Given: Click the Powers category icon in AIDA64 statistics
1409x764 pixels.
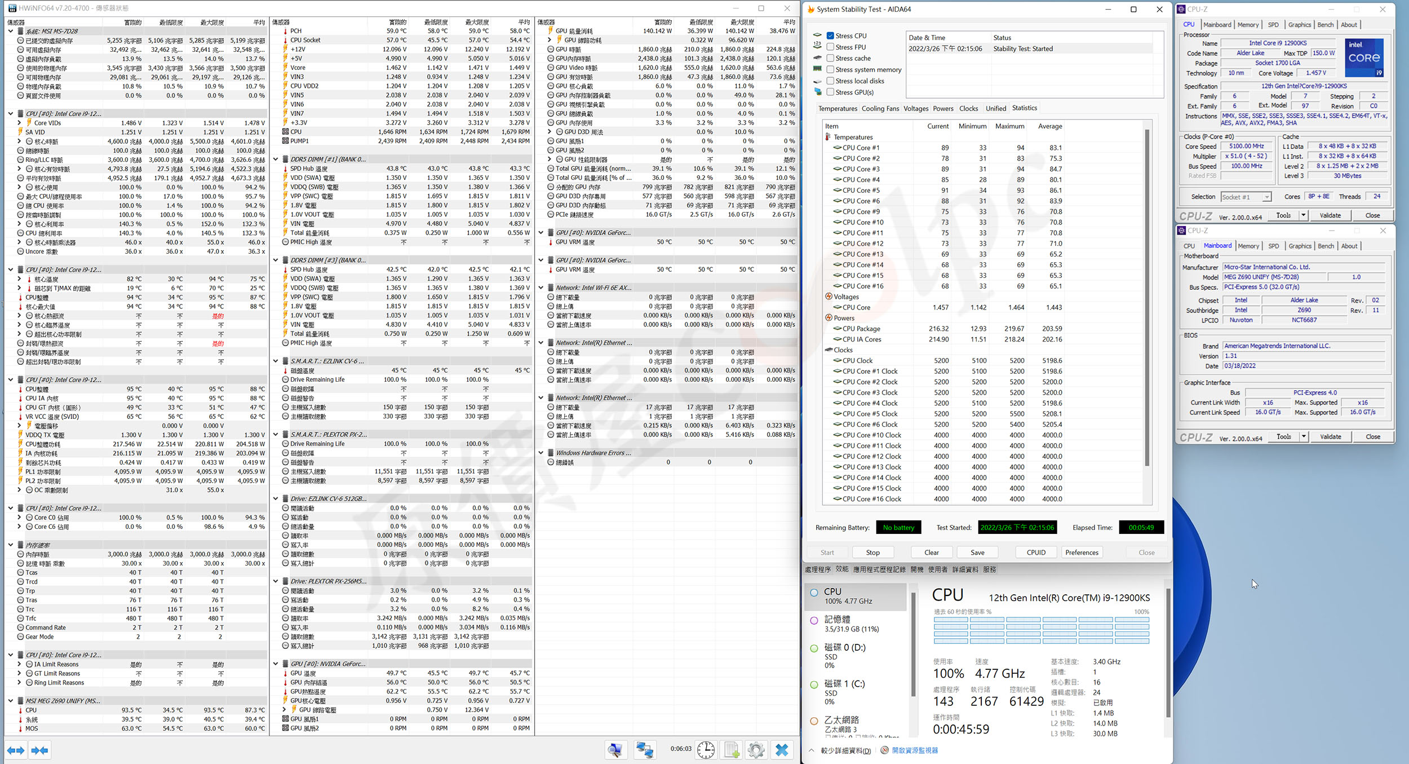Looking at the screenshot, I should coord(828,318).
